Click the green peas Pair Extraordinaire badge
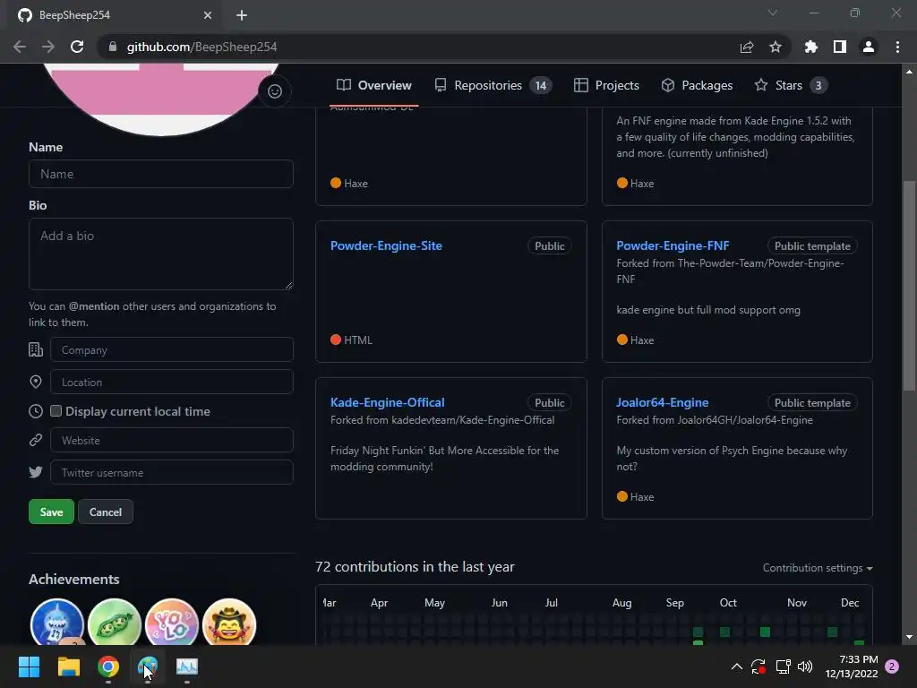The image size is (917, 688). (114, 623)
